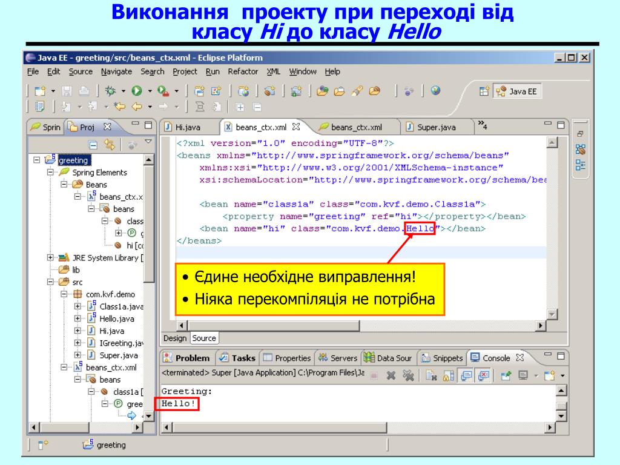Open the External Tools dropdown arrow

pyautogui.click(x=176, y=91)
